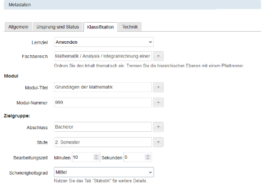Expand the Fachbereich suggestions arrow button
This screenshot has width=264, height=193.
tap(158, 56)
